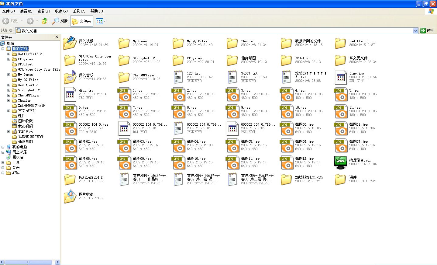Select the 病理录音.wav audio file icon
Image resolution: width=437 pixels, height=265 pixels.
coord(340,162)
